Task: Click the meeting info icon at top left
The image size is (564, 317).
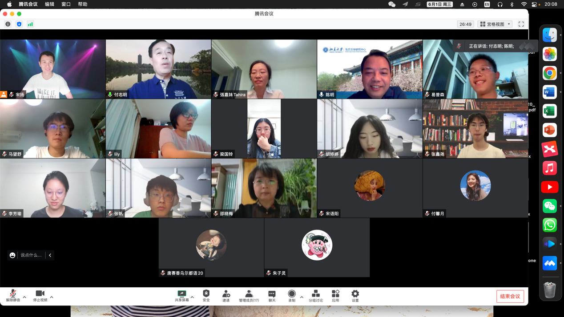Action: point(8,24)
